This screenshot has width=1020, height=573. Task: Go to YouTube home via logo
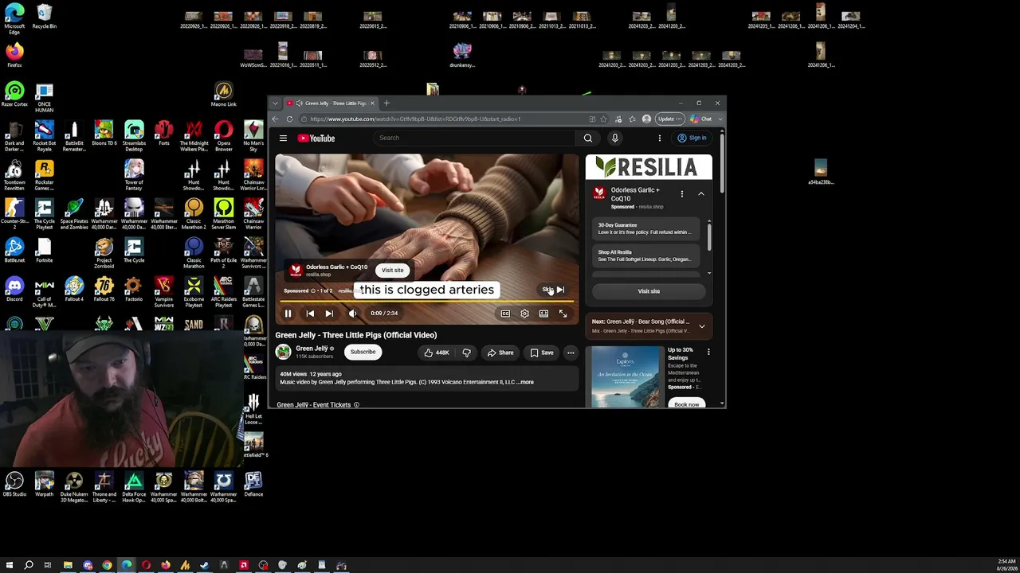(316, 138)
